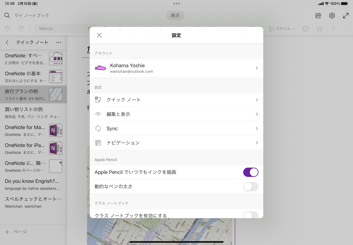Switch to the 表示 tab
Image resolution: width=353 pixels, height=245 pixels.
click(175, 16)
